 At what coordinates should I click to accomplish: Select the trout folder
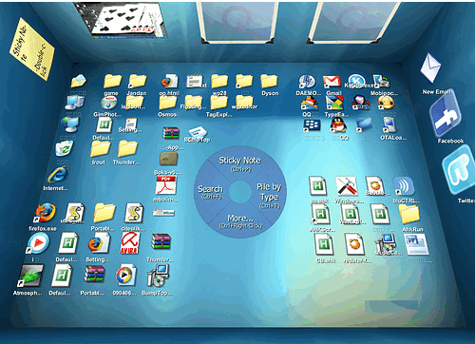tap(100, 149)
